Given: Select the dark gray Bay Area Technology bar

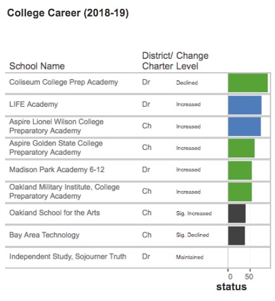Looking at the screenshot, I should coord(236,236).
